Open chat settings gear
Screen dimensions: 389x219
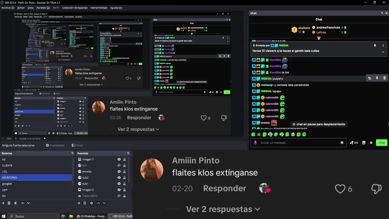(371, 143)
